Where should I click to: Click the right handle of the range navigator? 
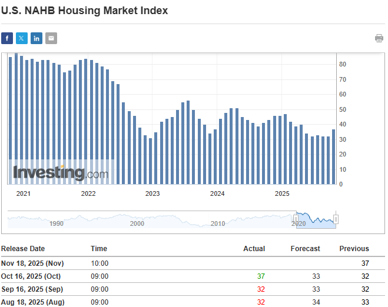(336, 219)
